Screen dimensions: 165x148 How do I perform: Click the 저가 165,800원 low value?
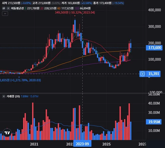[x=71, y=3]
